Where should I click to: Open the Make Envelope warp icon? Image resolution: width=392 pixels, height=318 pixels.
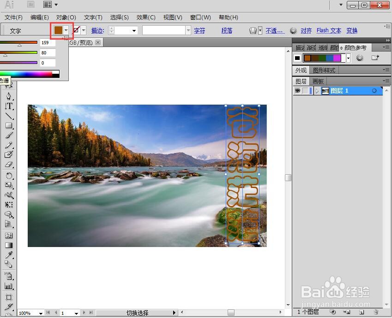point(253,31)
